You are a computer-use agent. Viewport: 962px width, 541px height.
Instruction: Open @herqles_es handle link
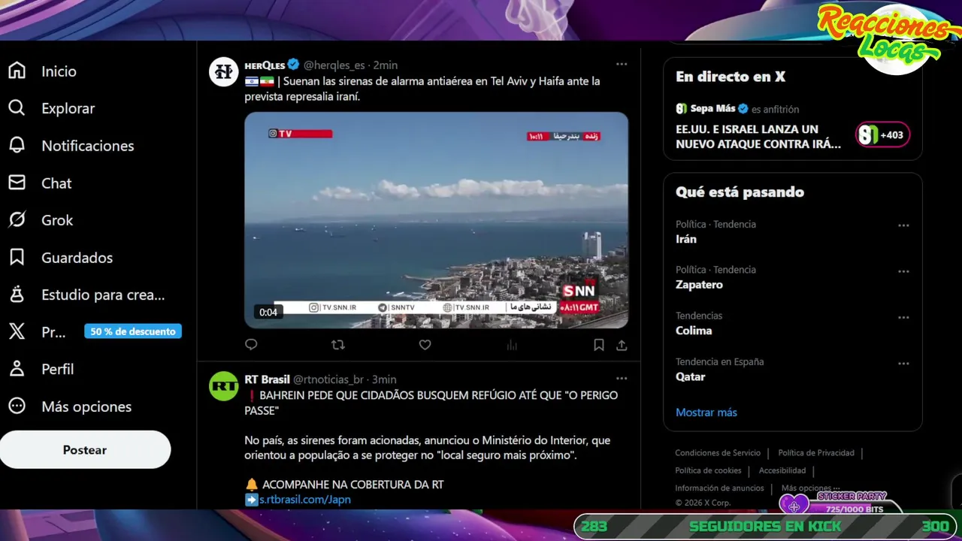click(334, 65)
